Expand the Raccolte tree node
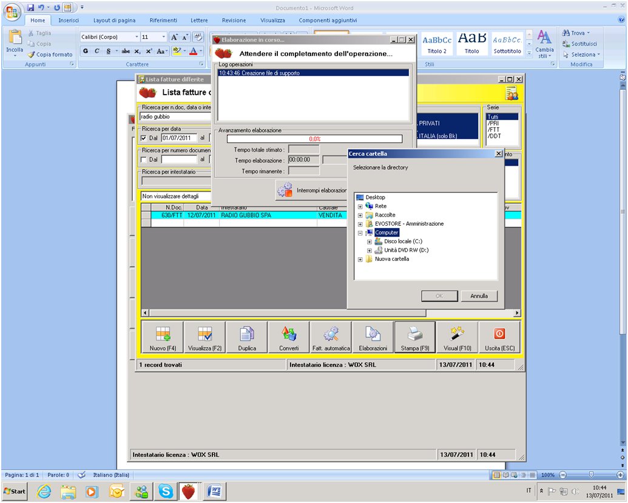 click(x=360, y=215)
